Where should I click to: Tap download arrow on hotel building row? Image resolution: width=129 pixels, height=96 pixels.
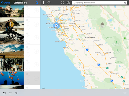tap(28, 14)
